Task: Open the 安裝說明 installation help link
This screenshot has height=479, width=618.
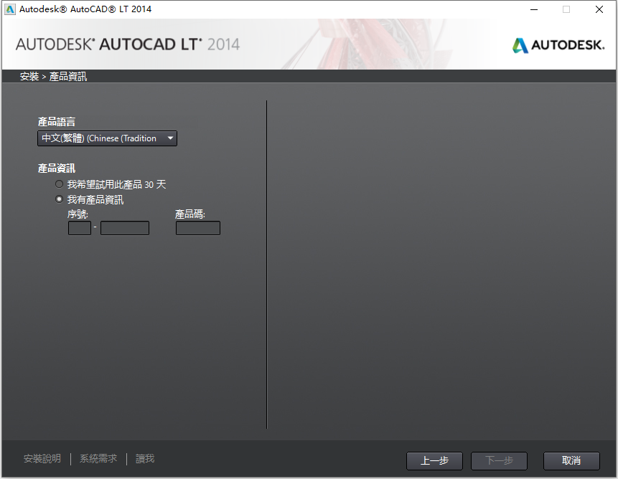Action: (x=42, y=458)
